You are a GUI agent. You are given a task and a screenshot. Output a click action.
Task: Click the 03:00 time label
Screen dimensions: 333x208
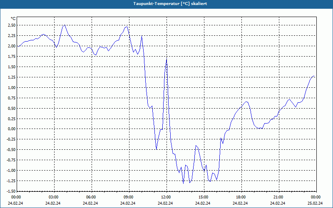tap(54, 197)
